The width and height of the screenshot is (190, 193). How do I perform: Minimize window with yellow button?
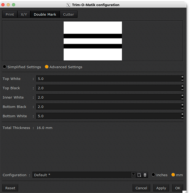pos(8,5)
